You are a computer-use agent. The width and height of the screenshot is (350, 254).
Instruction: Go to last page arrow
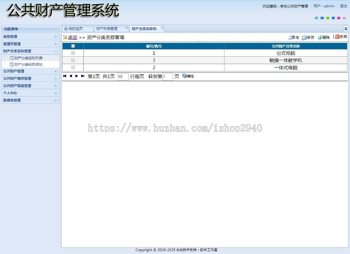82,76
